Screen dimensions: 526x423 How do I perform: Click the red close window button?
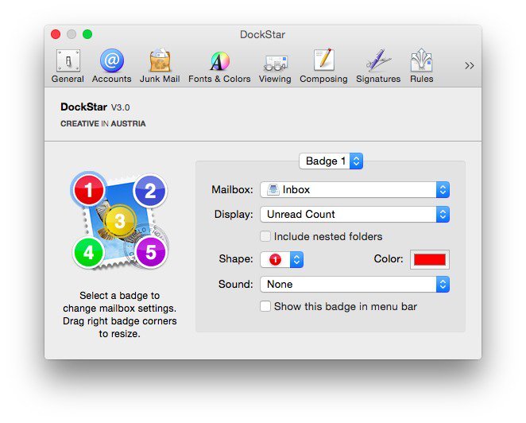click(56, 34)
